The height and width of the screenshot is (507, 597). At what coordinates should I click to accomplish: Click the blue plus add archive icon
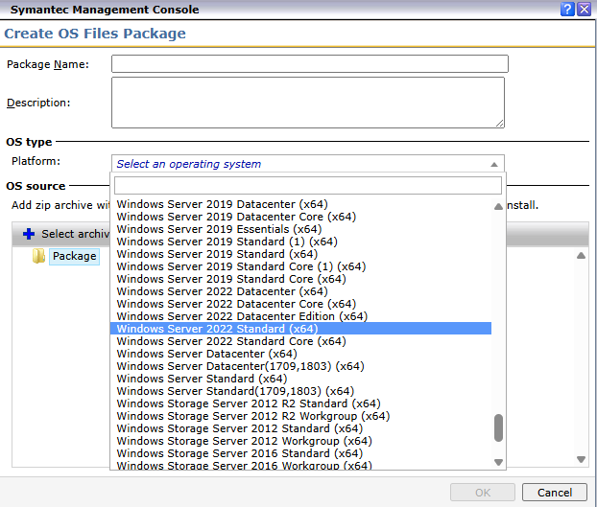coord(29,234)
